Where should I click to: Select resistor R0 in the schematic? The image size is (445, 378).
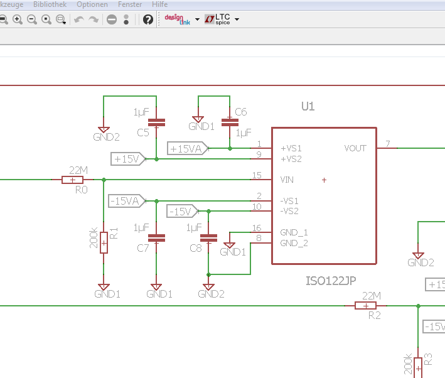[x=73, y=180]
